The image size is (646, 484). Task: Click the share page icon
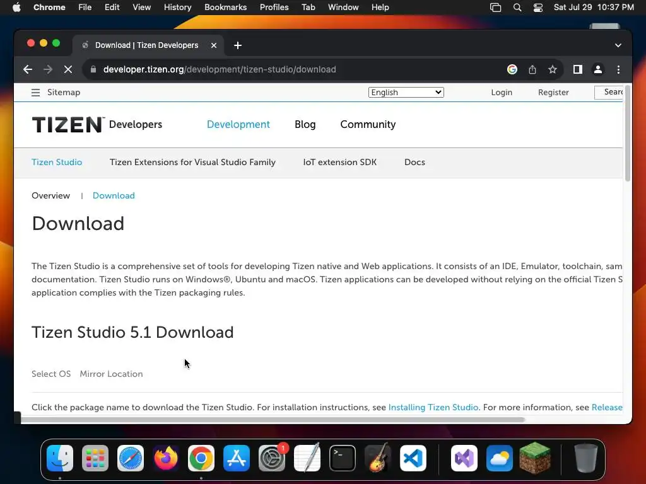click(x=532, y=69)
